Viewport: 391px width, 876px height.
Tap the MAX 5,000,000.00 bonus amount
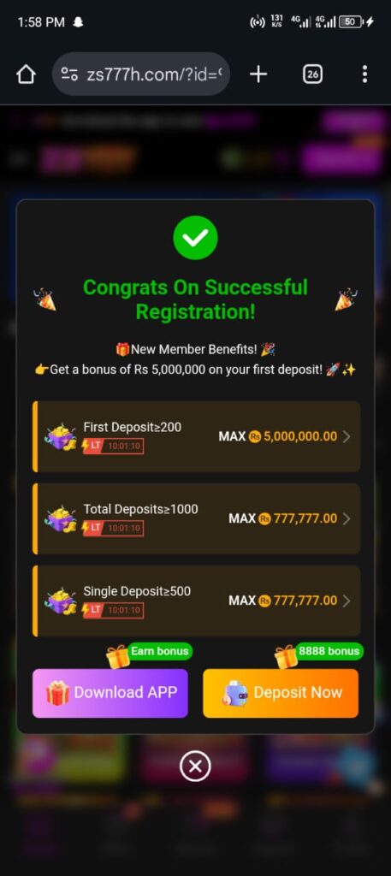tap(277, 436)
